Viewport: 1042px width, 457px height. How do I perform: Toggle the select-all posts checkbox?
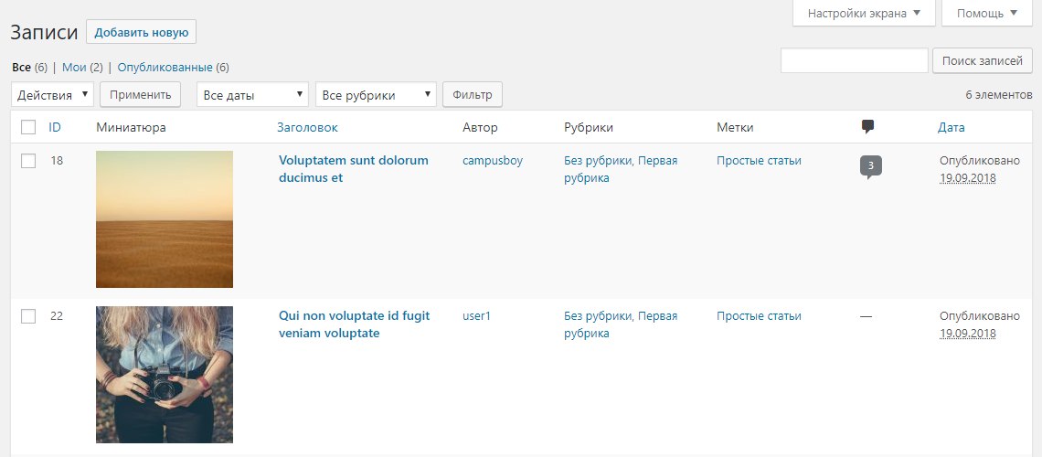point(28,127)
